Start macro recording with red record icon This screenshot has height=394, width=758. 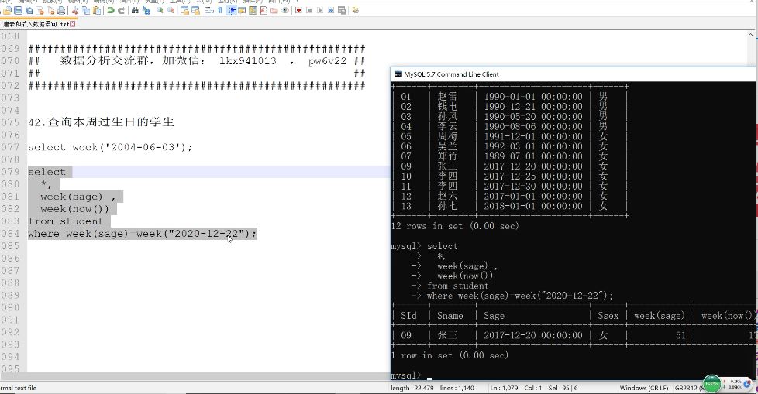pyautogui.click(x=298, y=10)
